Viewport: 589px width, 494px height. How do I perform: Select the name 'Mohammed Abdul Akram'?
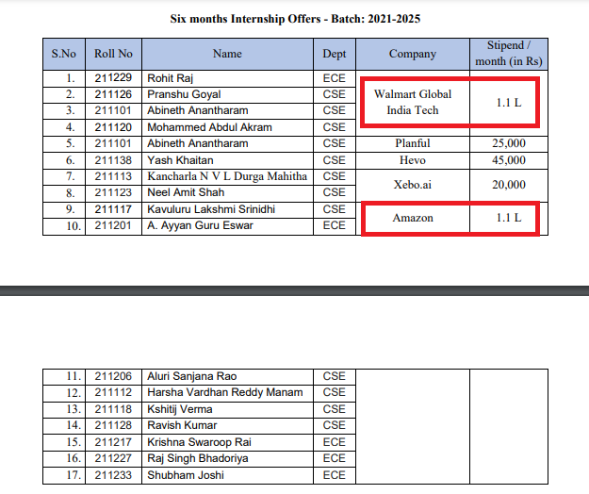pyautogui.click(x=209, y=127)
